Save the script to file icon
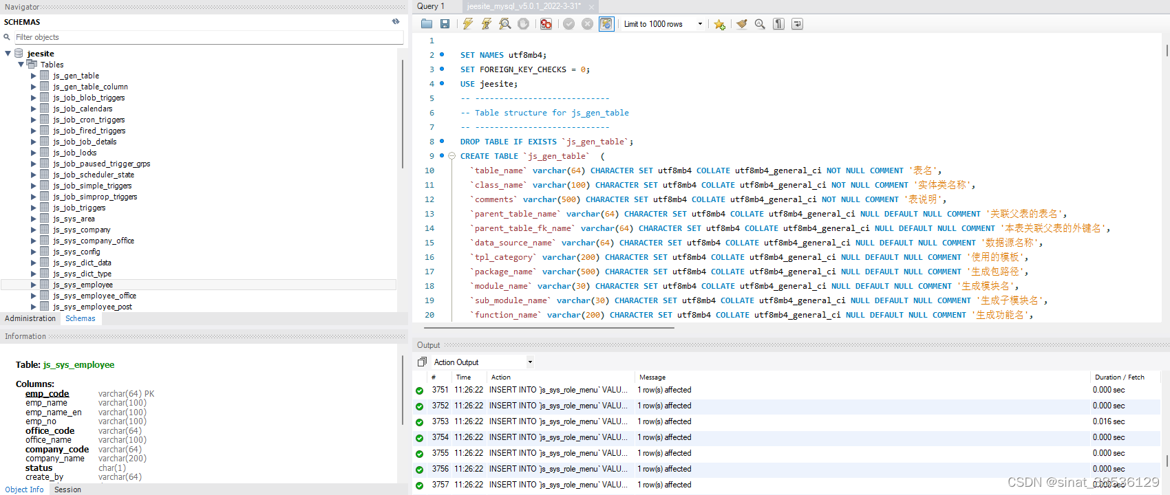The height and width of the screenshot is (495, 1170). [445, 24]
